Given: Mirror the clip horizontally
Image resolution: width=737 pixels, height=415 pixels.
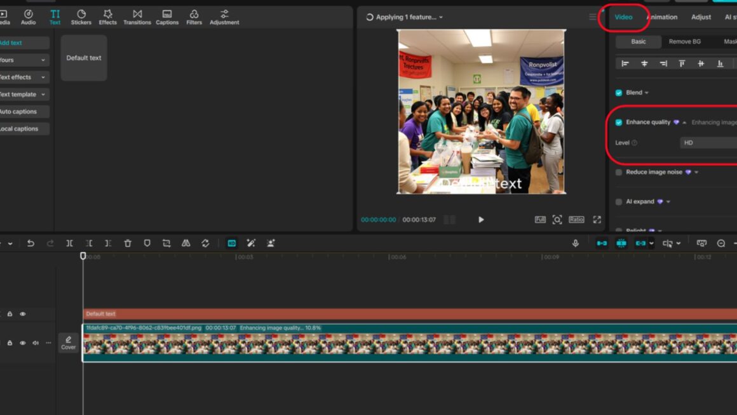Looking at the screenshot, I should 186,243.
